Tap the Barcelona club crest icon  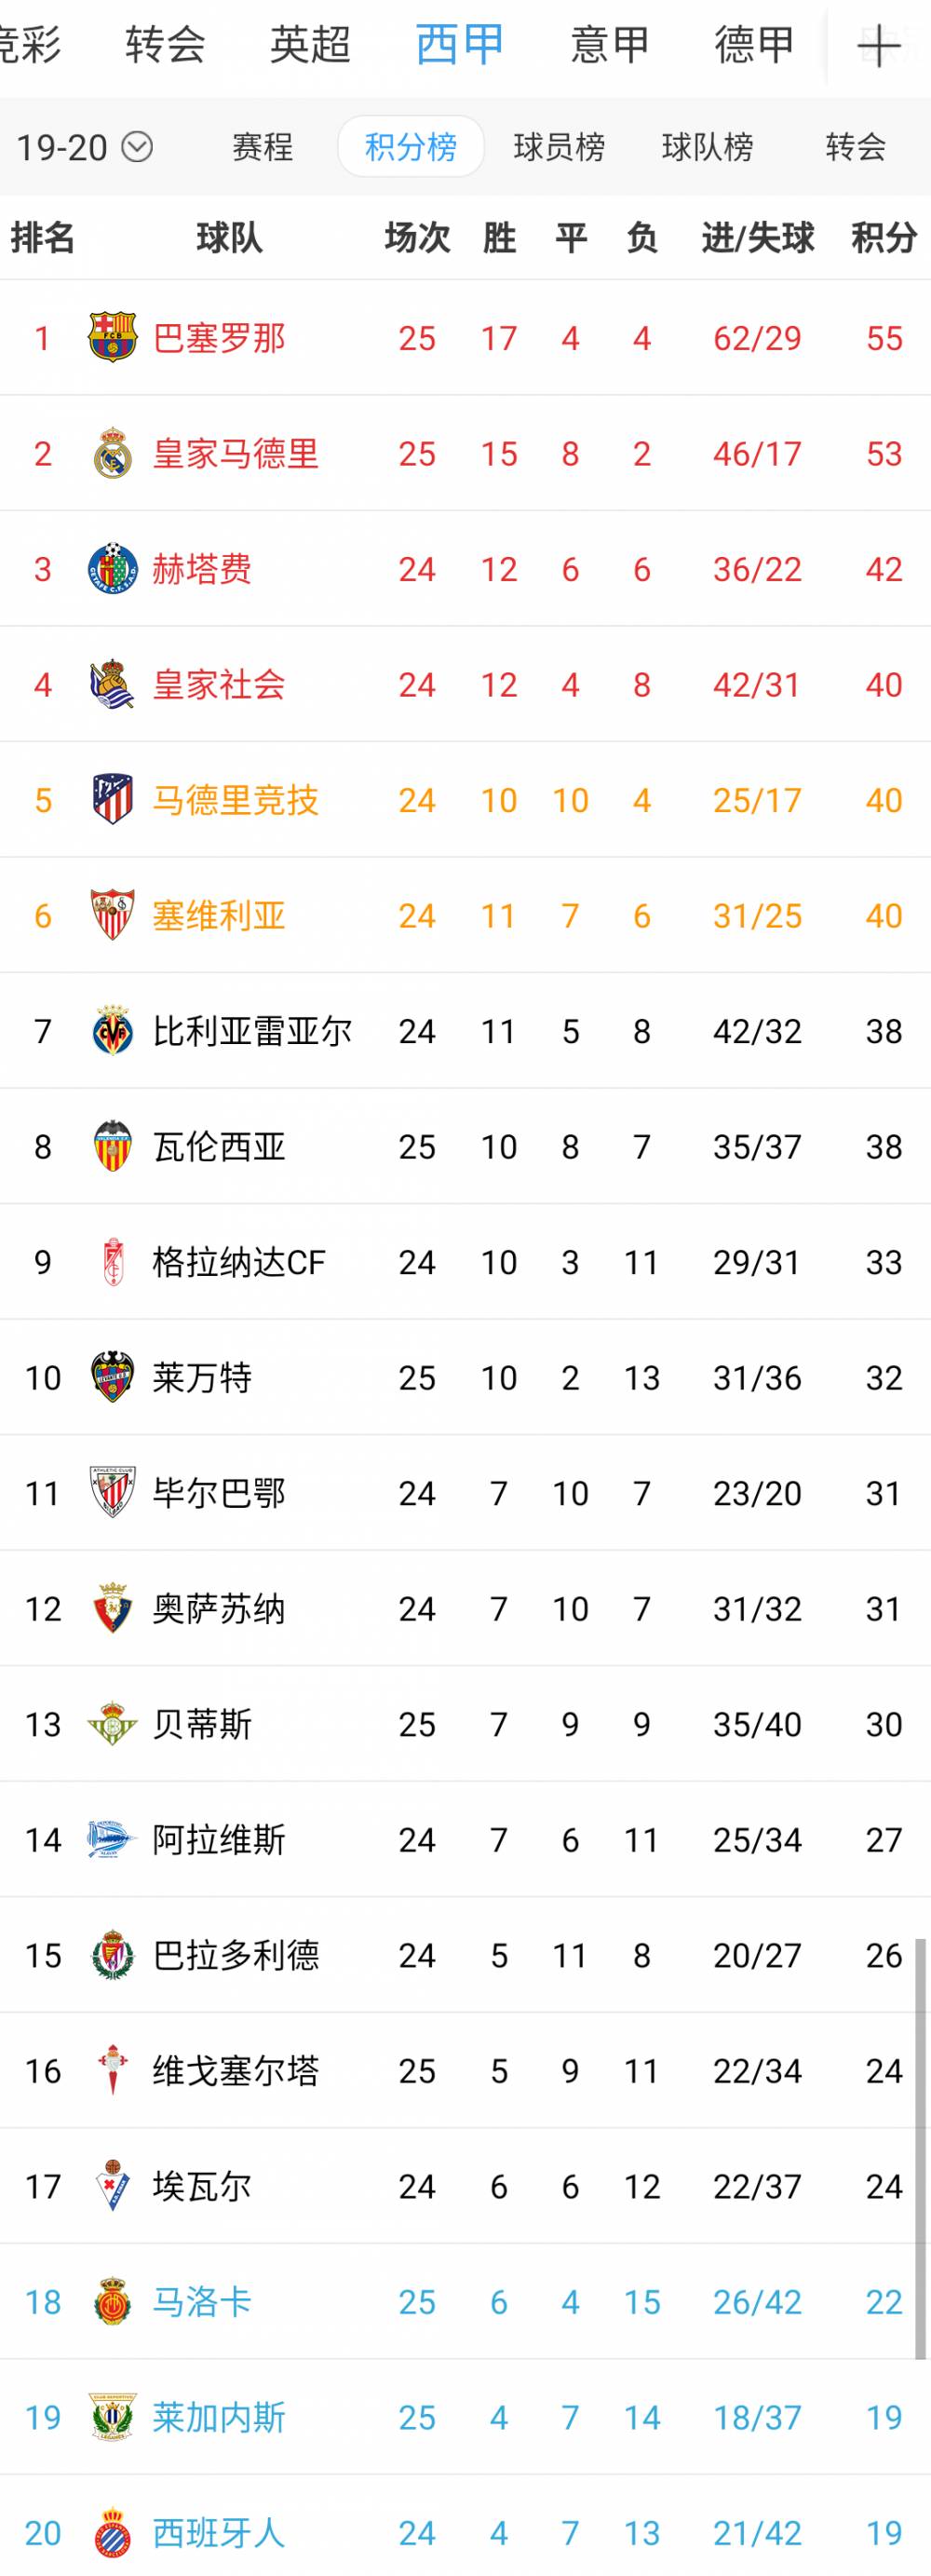coord(112,338)
